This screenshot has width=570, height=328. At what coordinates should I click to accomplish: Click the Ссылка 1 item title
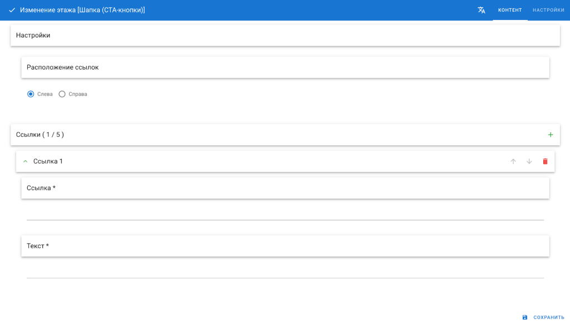click(48, 161)
